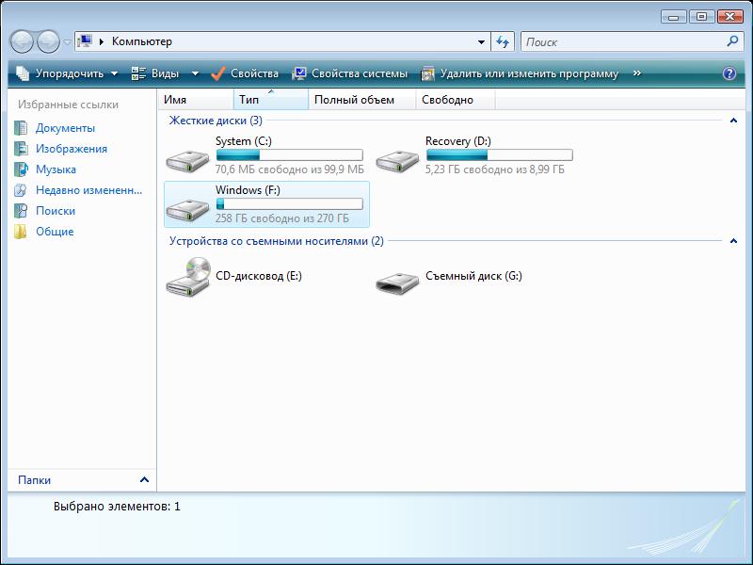The width and height of the screenshot is (753, 565).
Task: Open the System (C:) drive icon
Action: pyautogui.click(x=187, y=160)
